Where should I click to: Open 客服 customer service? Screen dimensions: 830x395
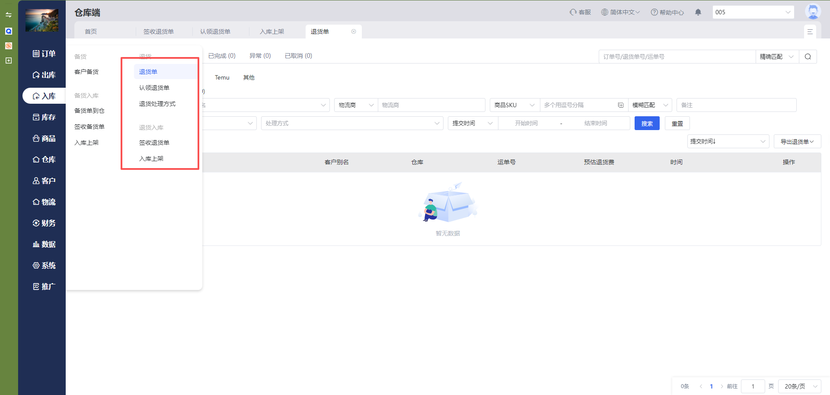(580, 12)
